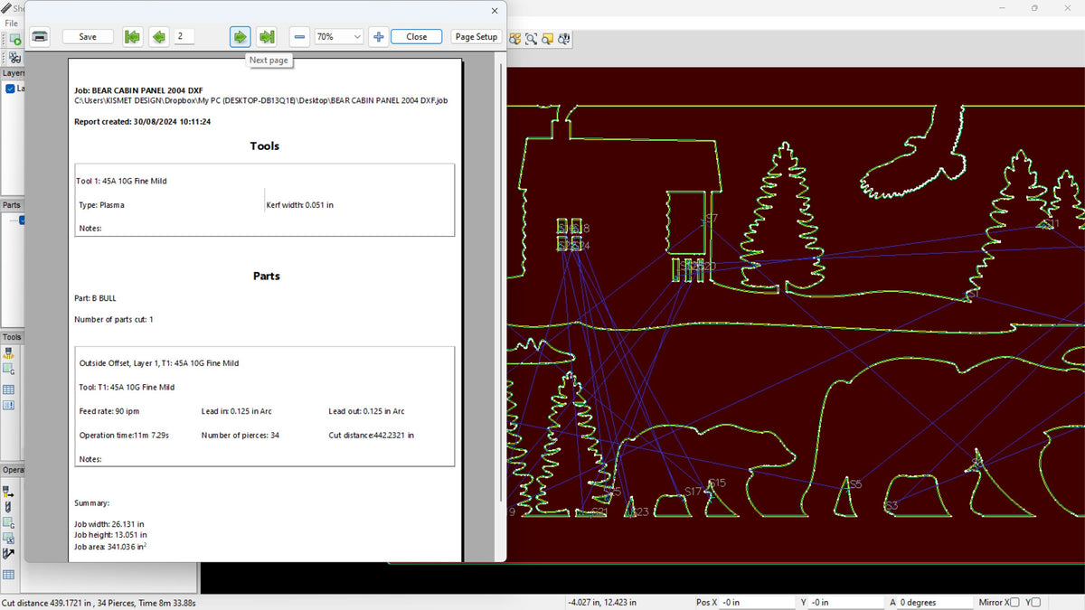1085x610 pixels.
Task: Open the 70% zoom dropdown
Action: [339, 36]
